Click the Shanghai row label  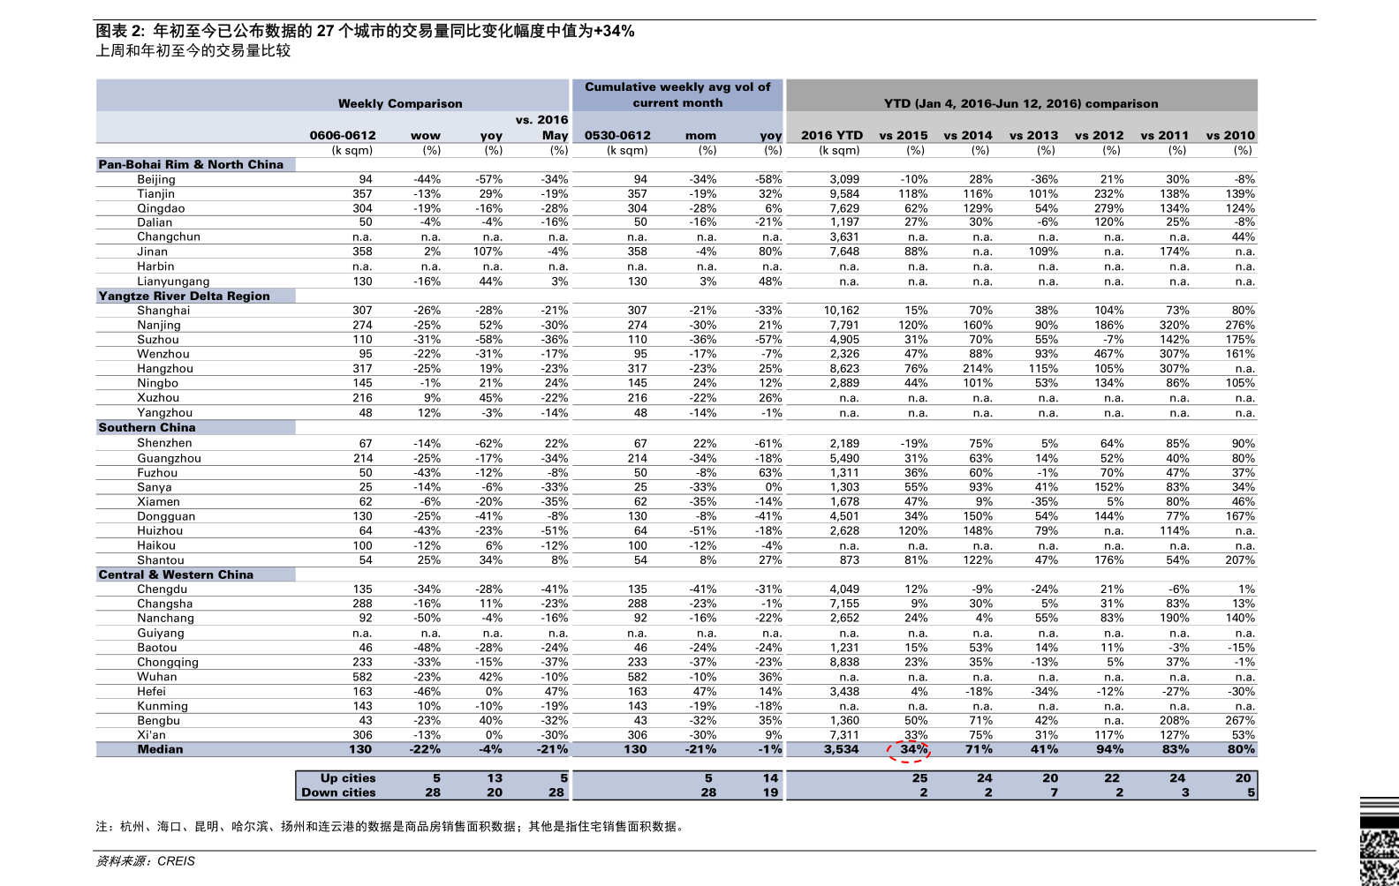[x=163, y=311]
